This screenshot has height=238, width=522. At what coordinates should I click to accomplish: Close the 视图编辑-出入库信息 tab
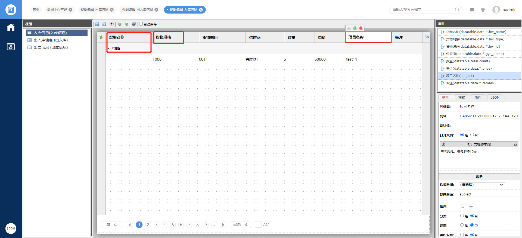(156, 10)
